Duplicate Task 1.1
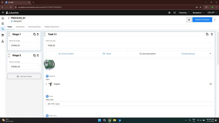This screenshot has width=219, height=123. pos(207,34)
